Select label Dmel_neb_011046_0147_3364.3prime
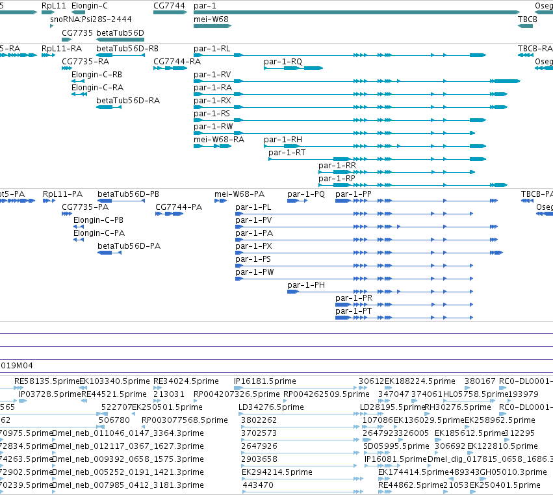This screenshot has height=495, width=553. (127, 433)
